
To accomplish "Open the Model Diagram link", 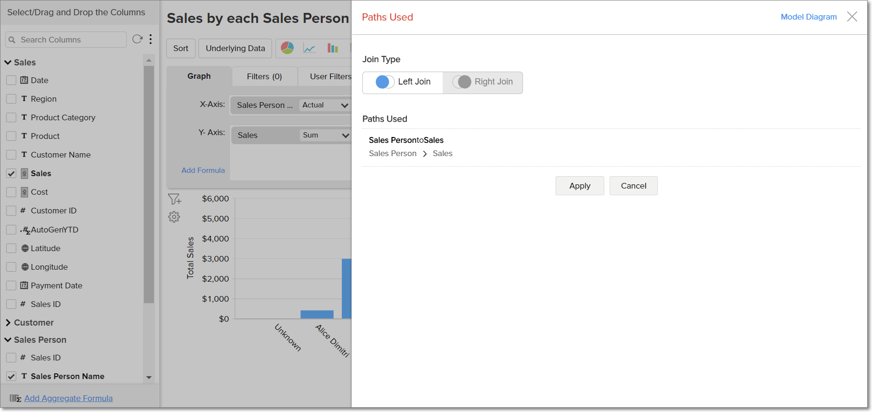I will 808,17.
